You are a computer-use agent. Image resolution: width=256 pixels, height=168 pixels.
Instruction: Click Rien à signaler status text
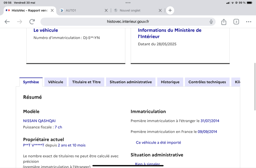click(148, 164)
